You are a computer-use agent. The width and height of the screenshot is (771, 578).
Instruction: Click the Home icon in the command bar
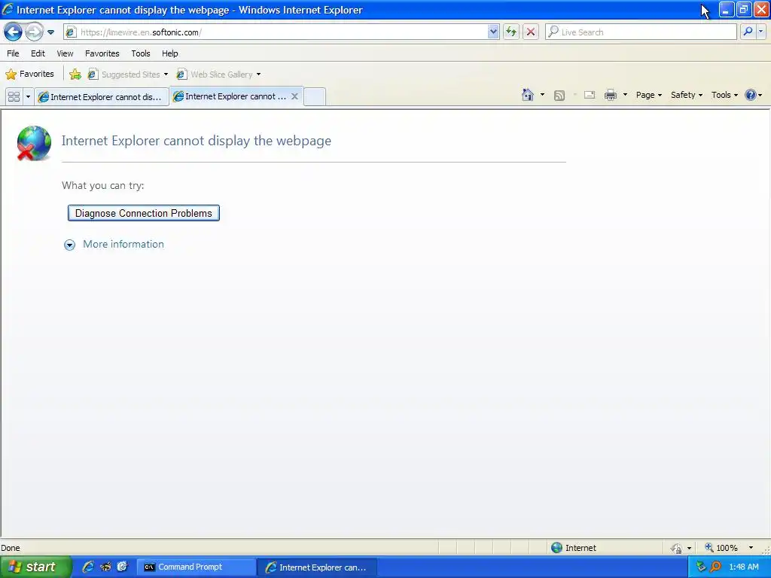528,95
